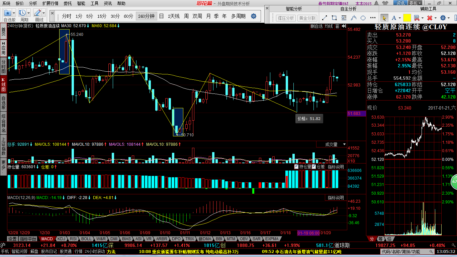The width and height of the screenshot is (457, 257).
Task: Click the 黄金分割 button
Action: pyautogui.click(x=307, y=18)
